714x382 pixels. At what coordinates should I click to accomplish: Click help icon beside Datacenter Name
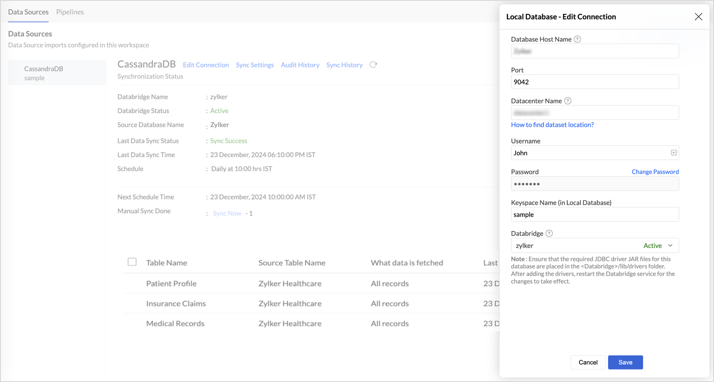(x=568, y=101)
